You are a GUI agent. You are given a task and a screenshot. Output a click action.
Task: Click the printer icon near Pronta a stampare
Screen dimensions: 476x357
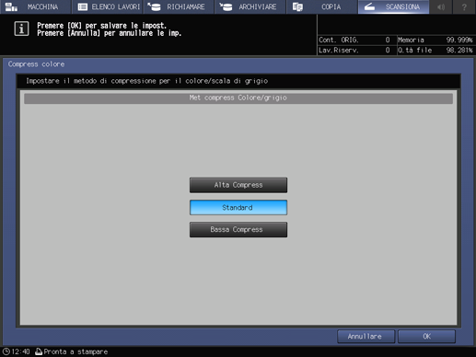tap(39, 351)
